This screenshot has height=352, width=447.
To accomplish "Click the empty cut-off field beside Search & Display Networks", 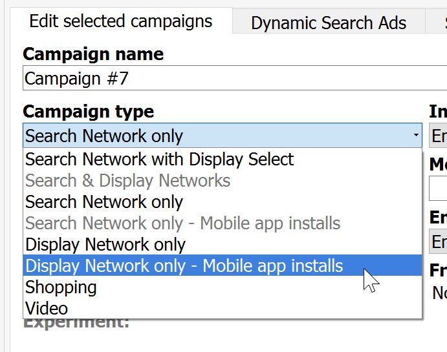I will [x=438, y=187].
